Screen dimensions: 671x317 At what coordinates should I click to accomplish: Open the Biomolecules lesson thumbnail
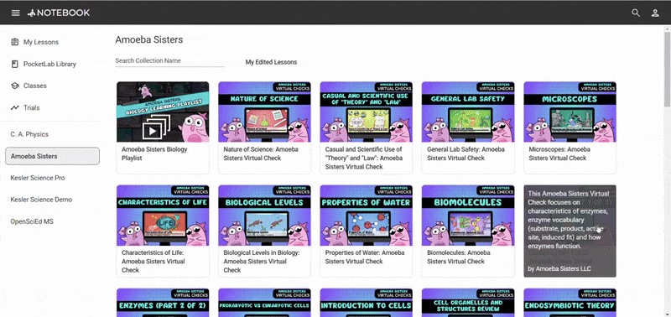click(468, 216)
